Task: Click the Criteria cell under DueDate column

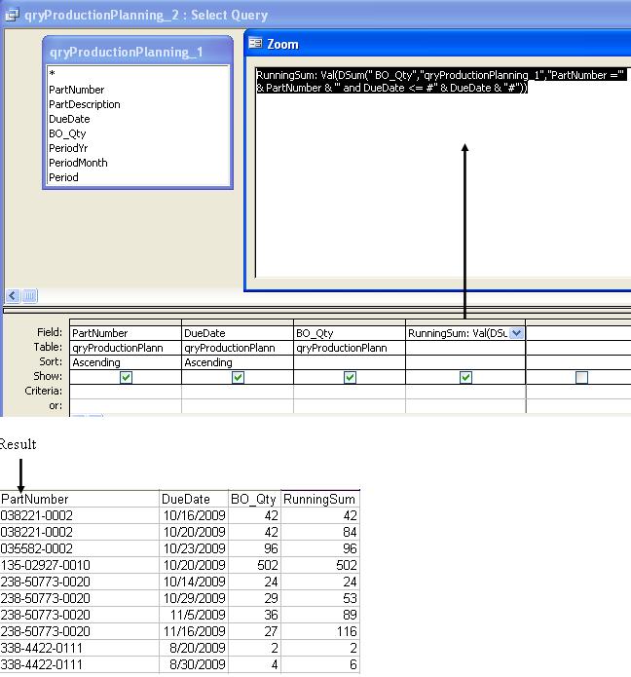Action: pos(238,392)
